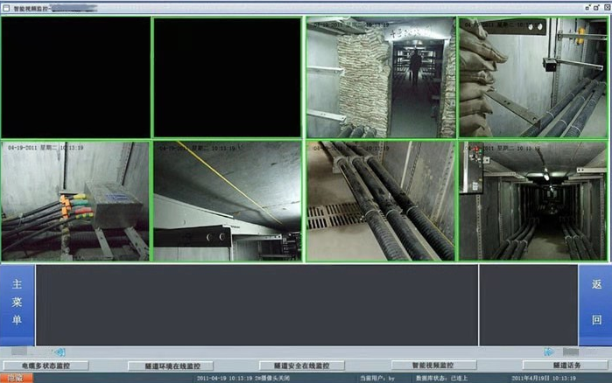The image size is (612, 383).
Task: Go to 智能视频监控 tab
Action: pos(433,366)
